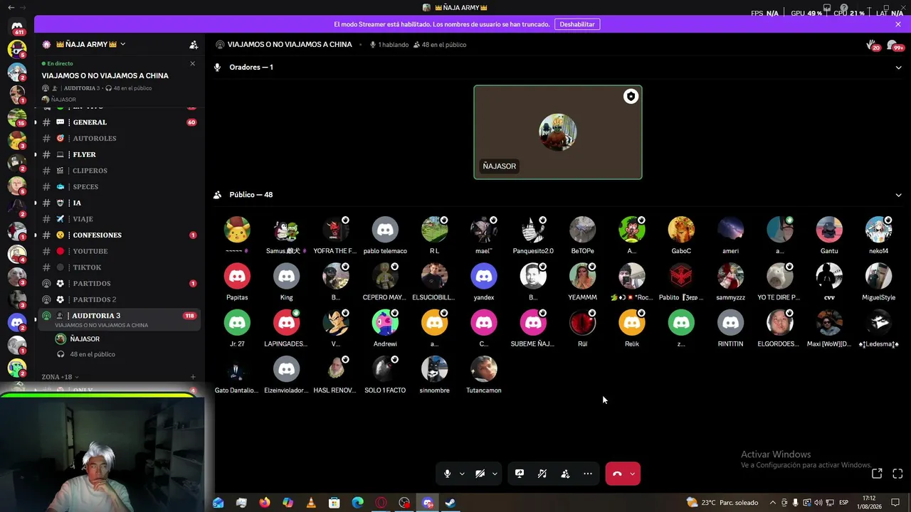This screenshot has width=911, height=512.
Task: Click audience member Andrewi's avatar
Action: click(x=385, y=322)
